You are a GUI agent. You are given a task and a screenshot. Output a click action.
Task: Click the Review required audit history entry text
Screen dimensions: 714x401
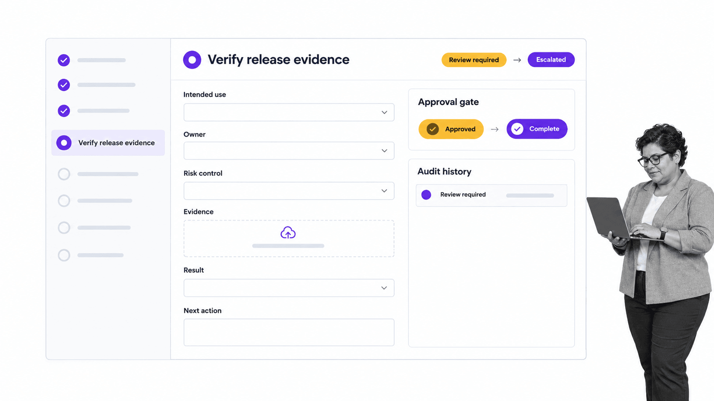[x=463, y=195]
